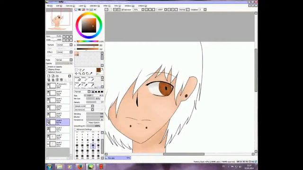
Task: Choose the flattest brush edge shape
Action: click(102, 92)
